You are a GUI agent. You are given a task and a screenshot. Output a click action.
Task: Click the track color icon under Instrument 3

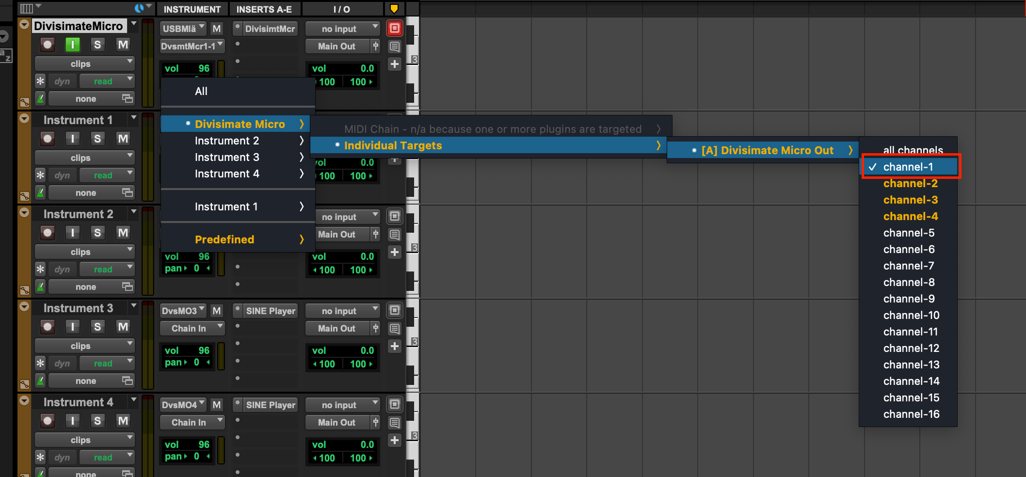point(24,385)
